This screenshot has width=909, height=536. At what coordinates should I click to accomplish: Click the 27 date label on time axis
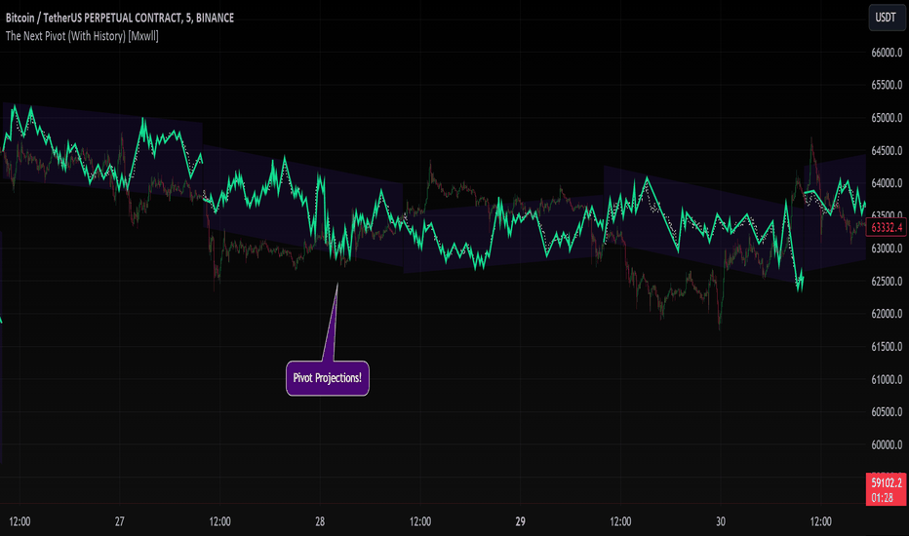119,521
